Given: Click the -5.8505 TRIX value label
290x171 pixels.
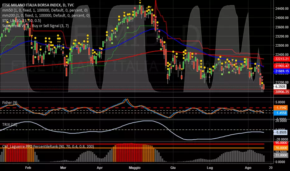Looking at the screenshot, I should (x=280, y=132).
